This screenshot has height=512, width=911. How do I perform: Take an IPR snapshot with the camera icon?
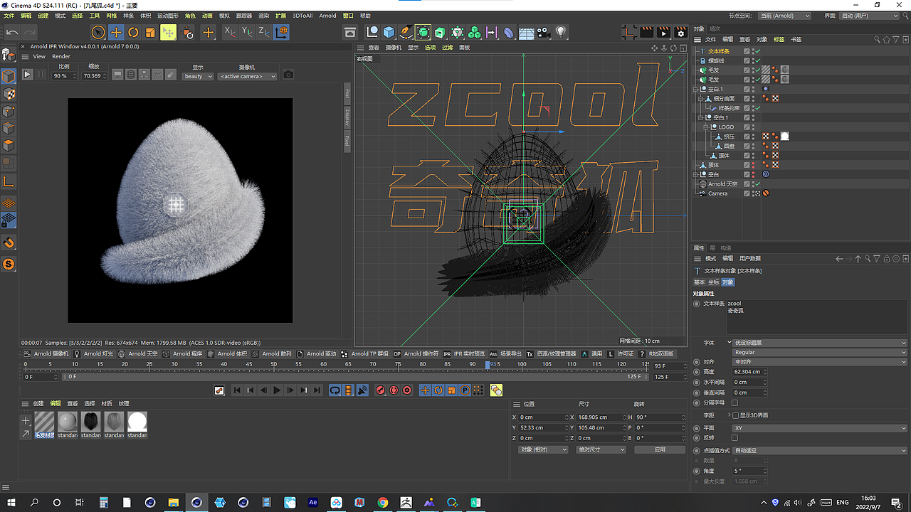coord(288,75)
